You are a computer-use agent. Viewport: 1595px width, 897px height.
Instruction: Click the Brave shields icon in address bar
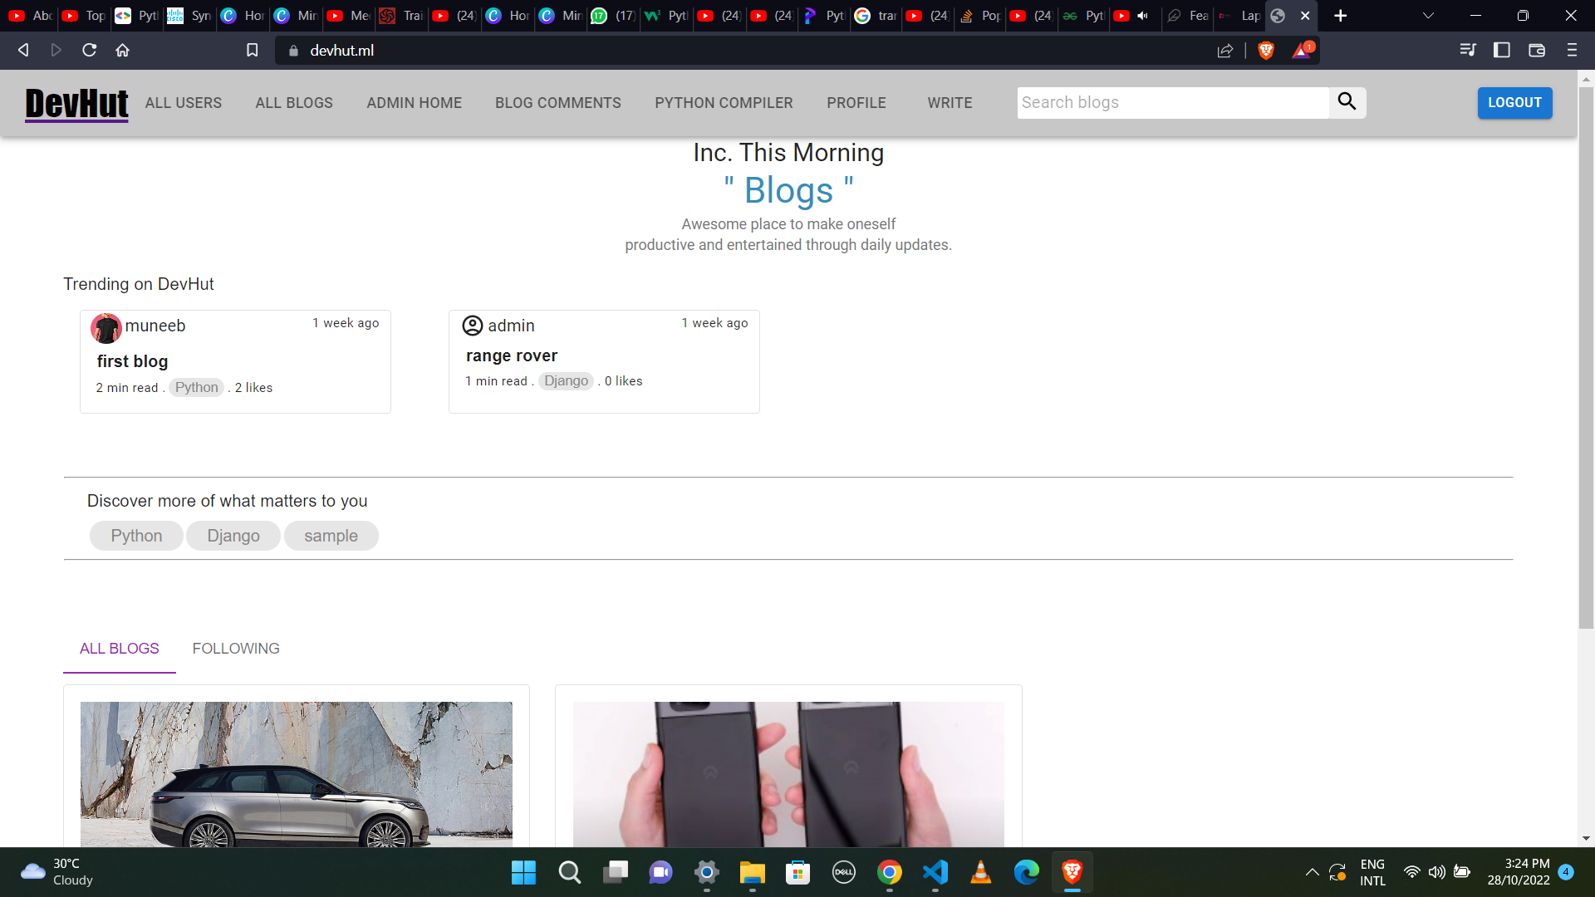[x=1266, y=51]
